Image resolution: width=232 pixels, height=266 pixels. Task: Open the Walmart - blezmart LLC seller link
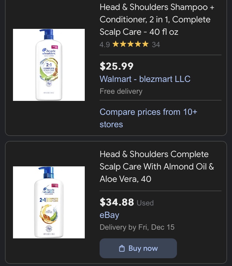click(145, 79)
